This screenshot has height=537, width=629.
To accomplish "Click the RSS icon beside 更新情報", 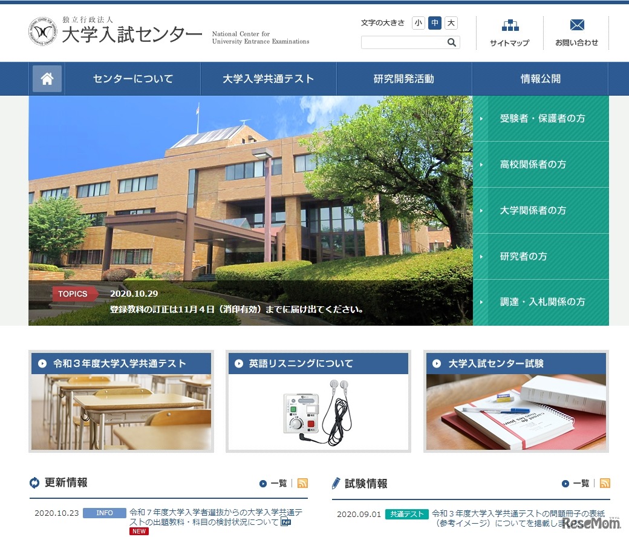I will [x=302, y=484].
